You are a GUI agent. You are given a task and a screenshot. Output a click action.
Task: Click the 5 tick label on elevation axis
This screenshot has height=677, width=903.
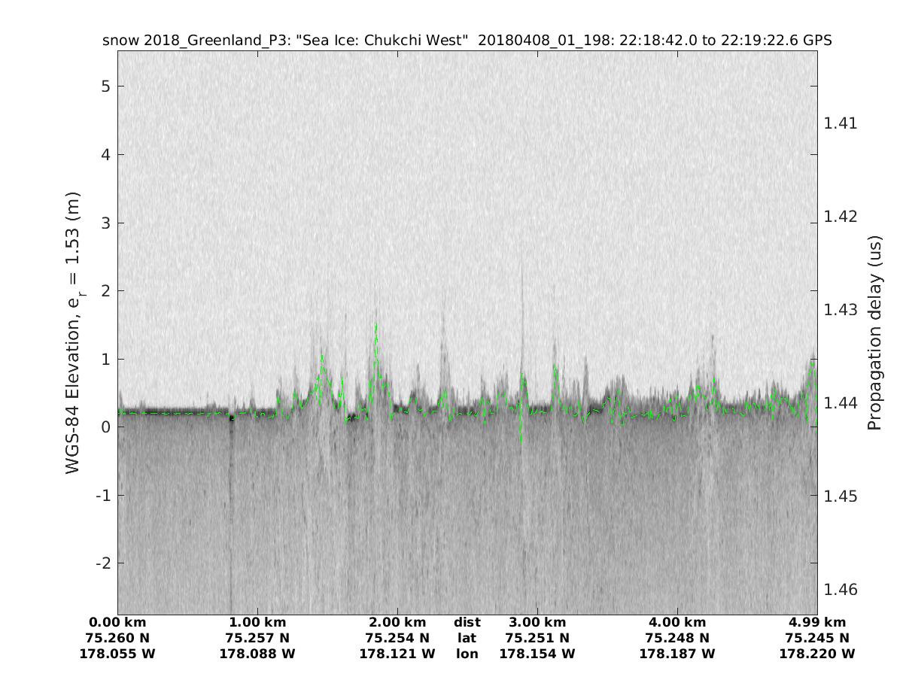[x=107, y=87]
